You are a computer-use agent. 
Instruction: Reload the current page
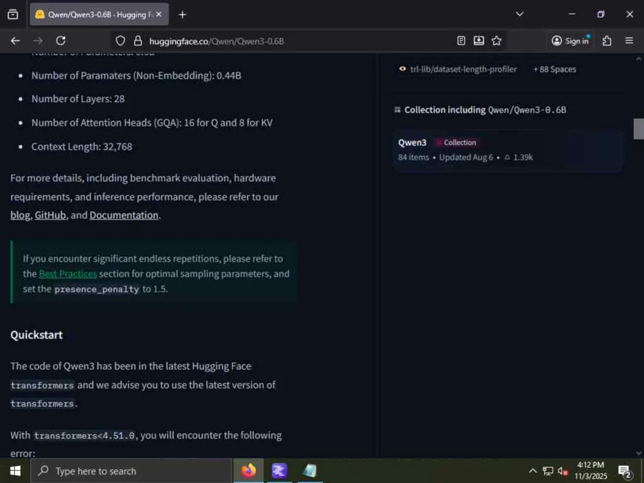(x=61, y=41)
